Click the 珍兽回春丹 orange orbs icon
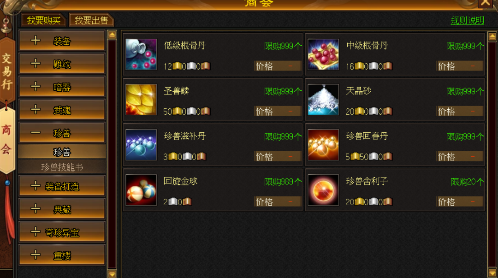This screenshot has width=498, height=278. pos(323,145)
